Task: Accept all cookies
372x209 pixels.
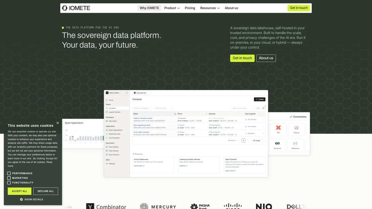Action: [x=19, y=191]
